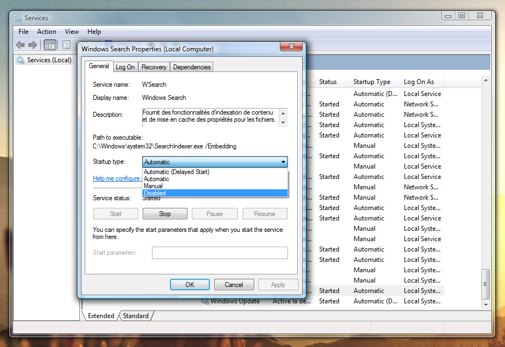This screenshot has height=347, width=505.
Task: Click the Pause service button
Action: click(x=214, y=214)
